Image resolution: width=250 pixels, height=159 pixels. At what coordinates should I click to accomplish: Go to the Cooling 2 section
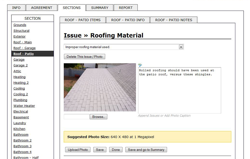21,94
